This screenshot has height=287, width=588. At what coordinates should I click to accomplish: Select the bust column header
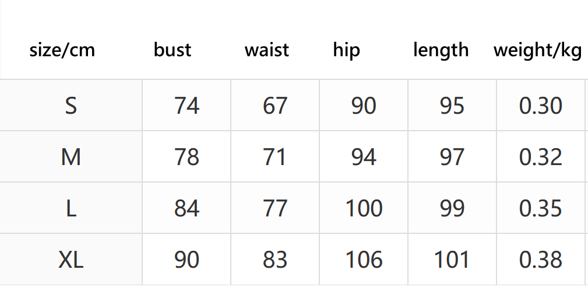[x=172, y=50]
